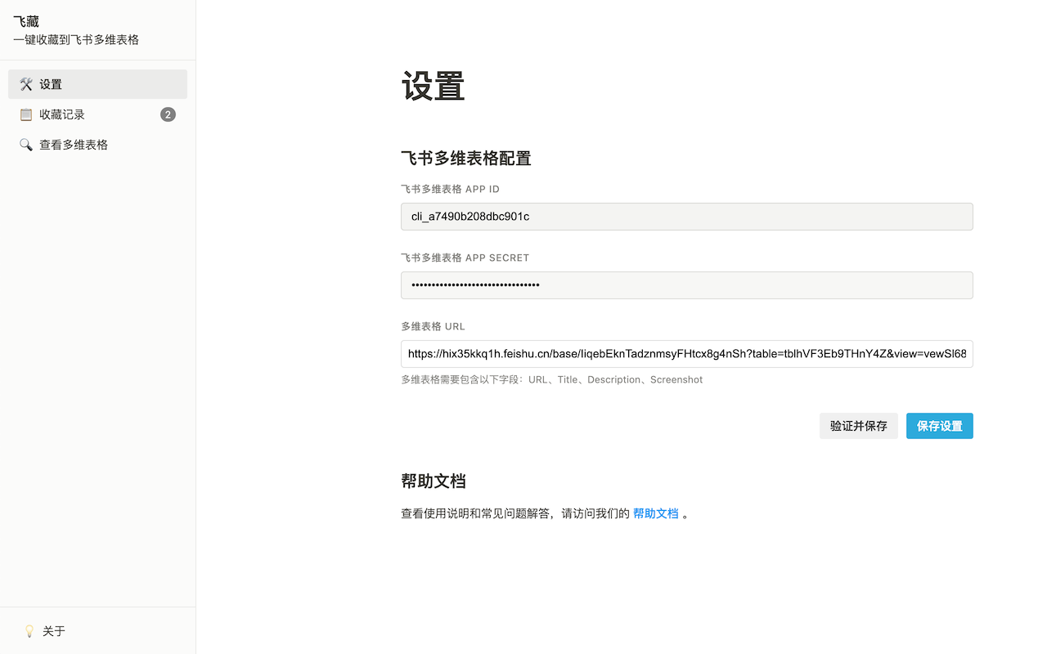Click the 飞书多维表格配置 section heading
The height and width of the screenshot is (654, 1047).
point(466,158)
